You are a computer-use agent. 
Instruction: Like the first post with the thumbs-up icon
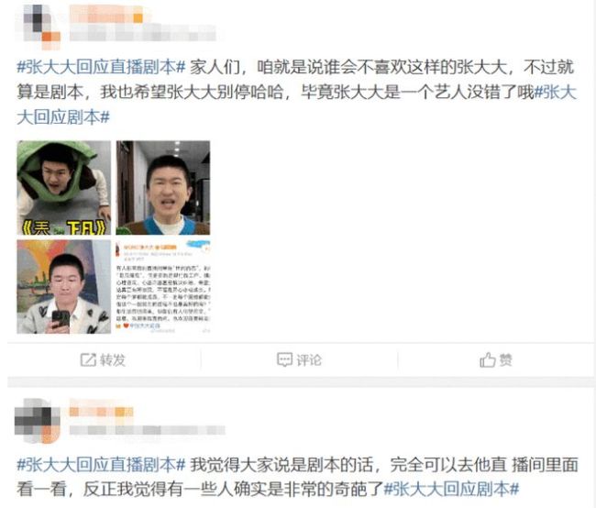tap(487, 359)
